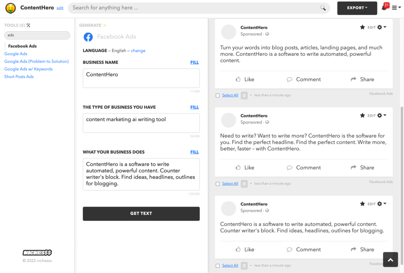The width and height of the screenshot is (404, 273).
Task: Click Comment on 'Counter writer's block' ad
Action: tap(304, 250)
